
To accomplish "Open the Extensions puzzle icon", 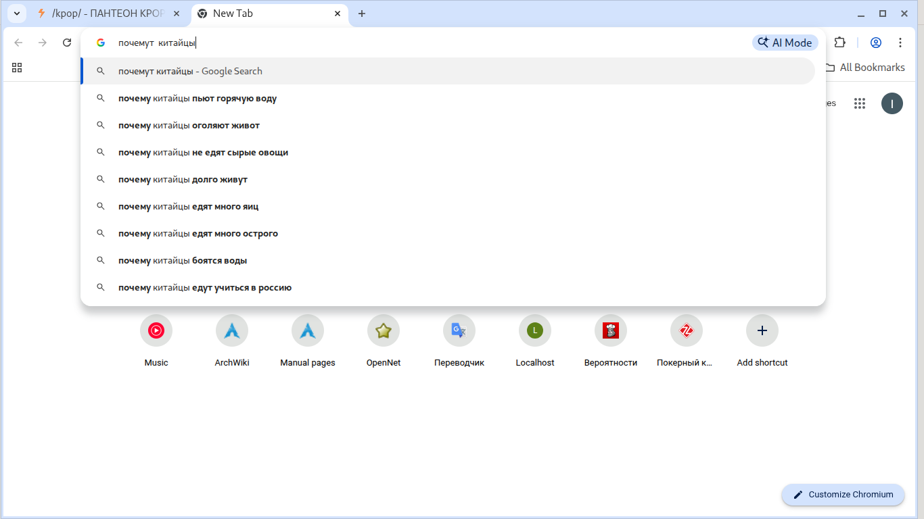I will pos(839,43).
